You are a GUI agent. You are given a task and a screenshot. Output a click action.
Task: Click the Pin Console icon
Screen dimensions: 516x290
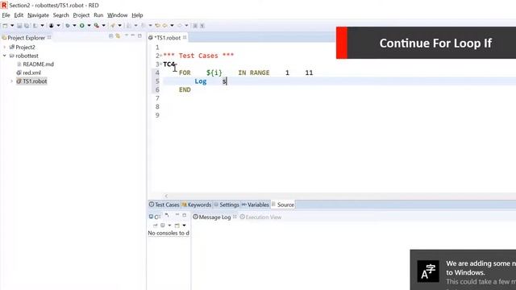pos(156,226)
